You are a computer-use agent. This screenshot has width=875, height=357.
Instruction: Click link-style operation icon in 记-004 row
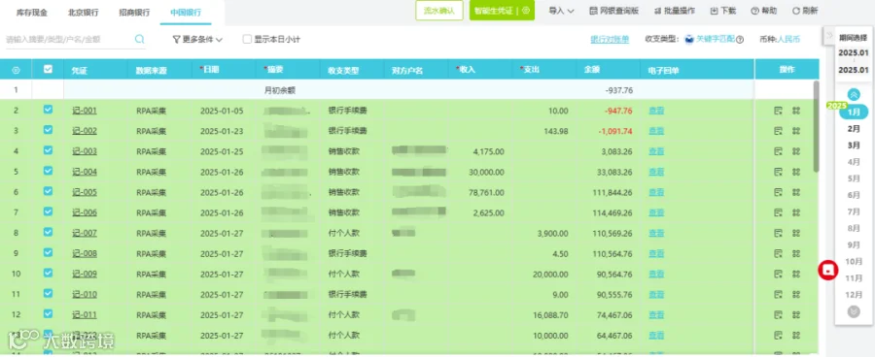coord(796,172)
